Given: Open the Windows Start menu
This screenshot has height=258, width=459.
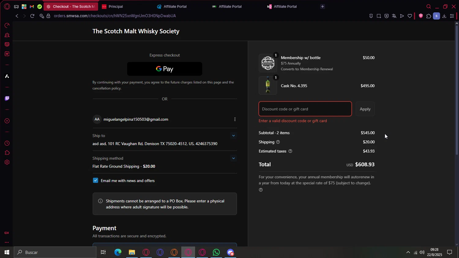Looking at the screenshot, I should pos(7,252).
